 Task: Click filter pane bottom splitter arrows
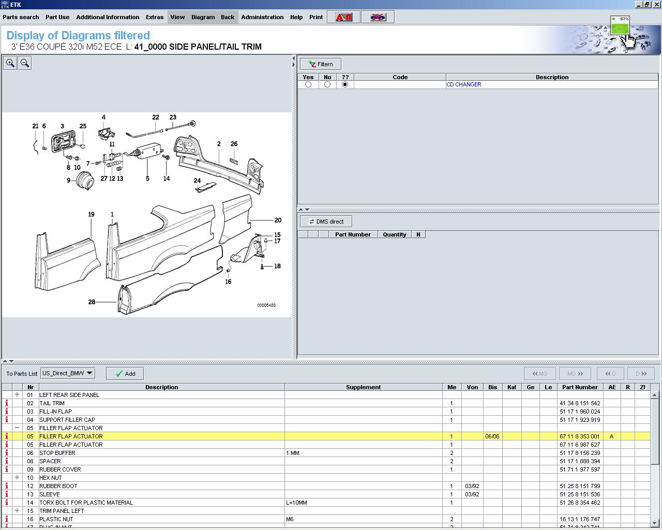point(304,210)
